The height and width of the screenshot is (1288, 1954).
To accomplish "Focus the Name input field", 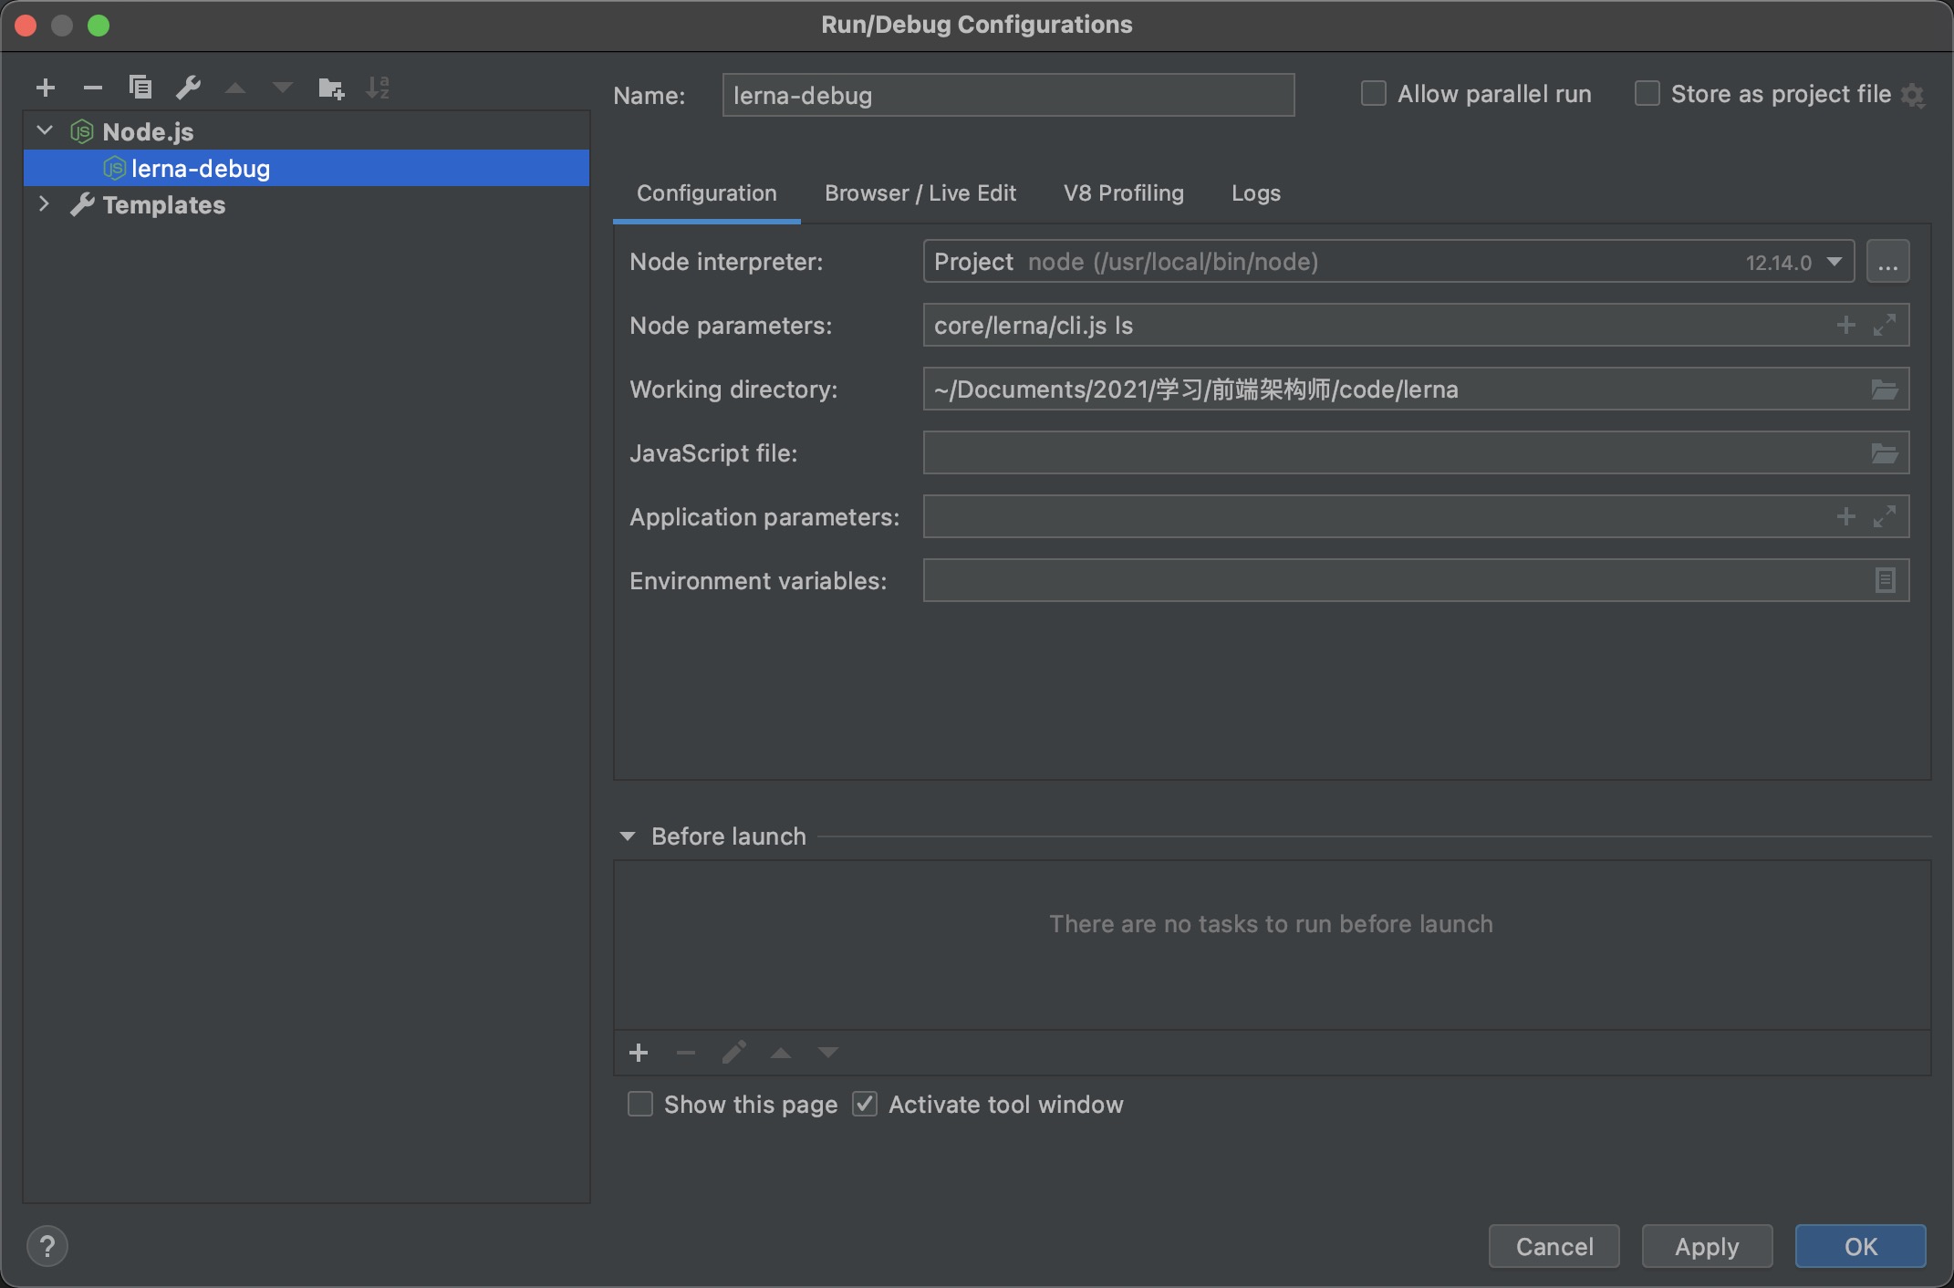I will [1008, 95].
